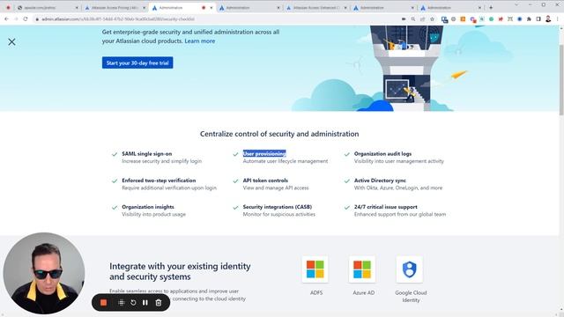564x317 pixels.
Task: Click Organization audit logs feature text
Action: (x=382, y=153)
